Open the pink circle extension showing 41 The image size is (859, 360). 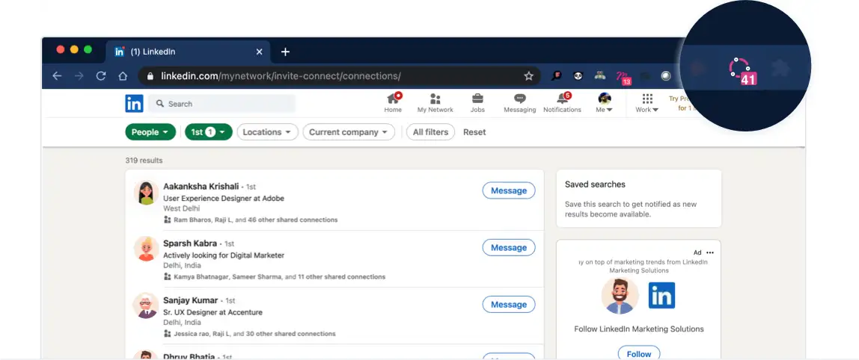point(742,72)
